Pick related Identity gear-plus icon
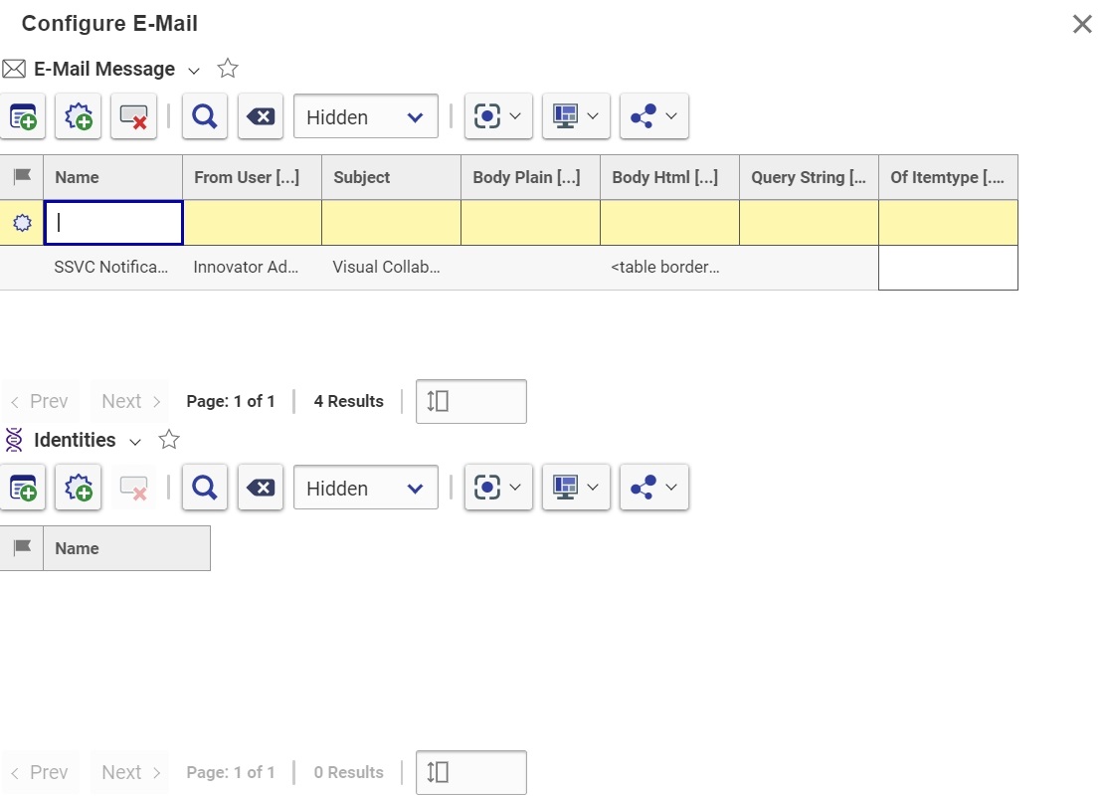Image resolution: width=1106 pixels, height=796 pixels. [79, 488]
